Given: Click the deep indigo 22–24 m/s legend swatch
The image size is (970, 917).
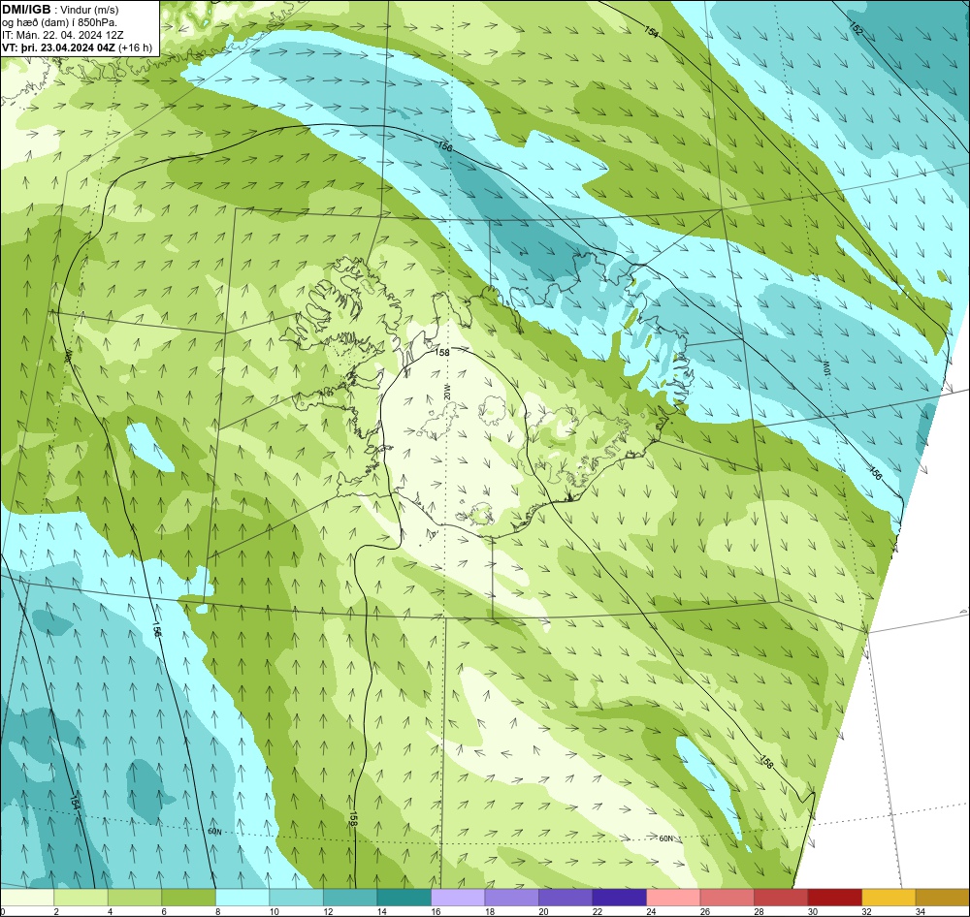Looking at the screenshot, I should click(x=619, y=897).
